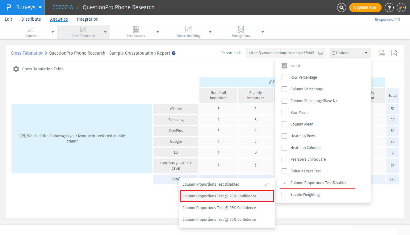Click the search magnifier icon in header

tap(341, 7)
